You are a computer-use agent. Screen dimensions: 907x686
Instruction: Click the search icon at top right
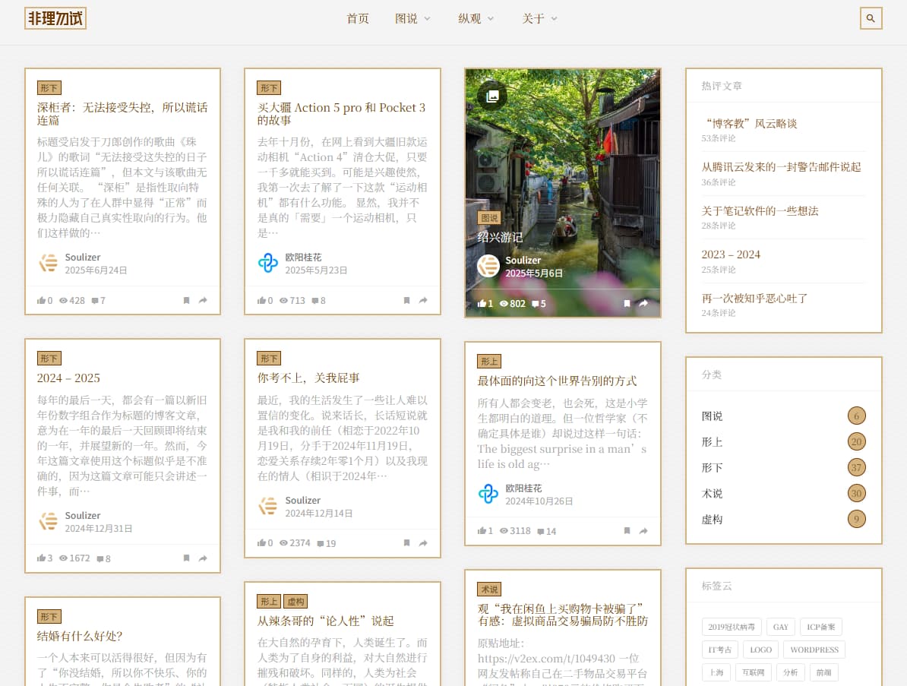[871, 18]
